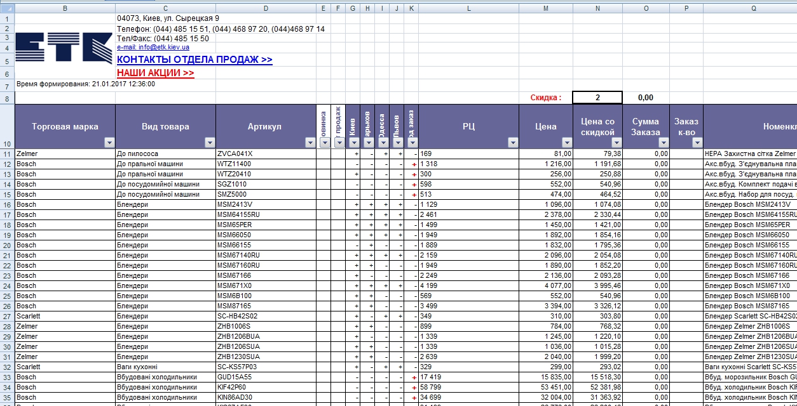Select article cell WTZ20410
This screenshot has width=797, height=406.
point(266,174)
